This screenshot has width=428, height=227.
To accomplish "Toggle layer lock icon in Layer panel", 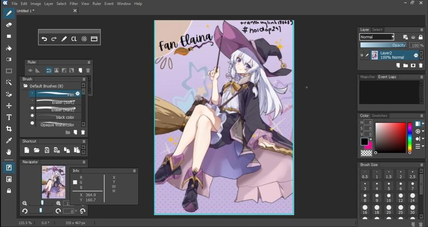I will (x=420, y=37).
